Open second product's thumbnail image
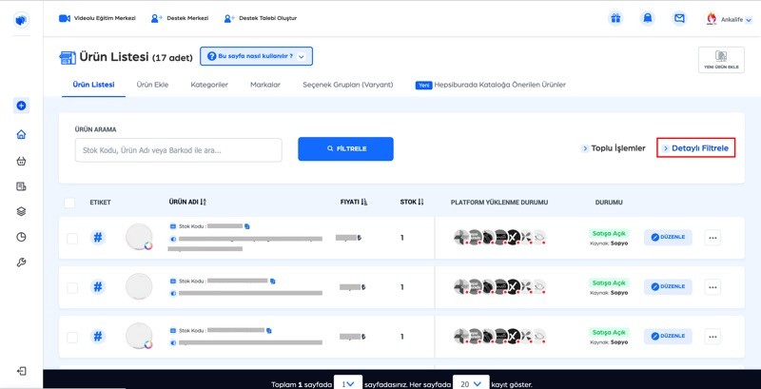Viewport: 761px width, 389px height. 139,286
